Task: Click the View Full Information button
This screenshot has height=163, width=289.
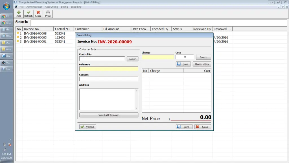Action: point(109,115)
